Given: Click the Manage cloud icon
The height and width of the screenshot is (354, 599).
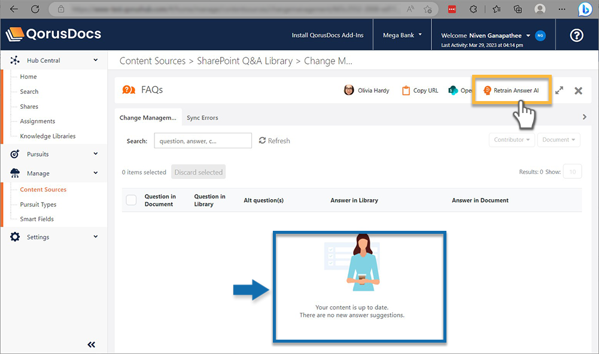Looking at the screenshot, I should pos(15,173).
